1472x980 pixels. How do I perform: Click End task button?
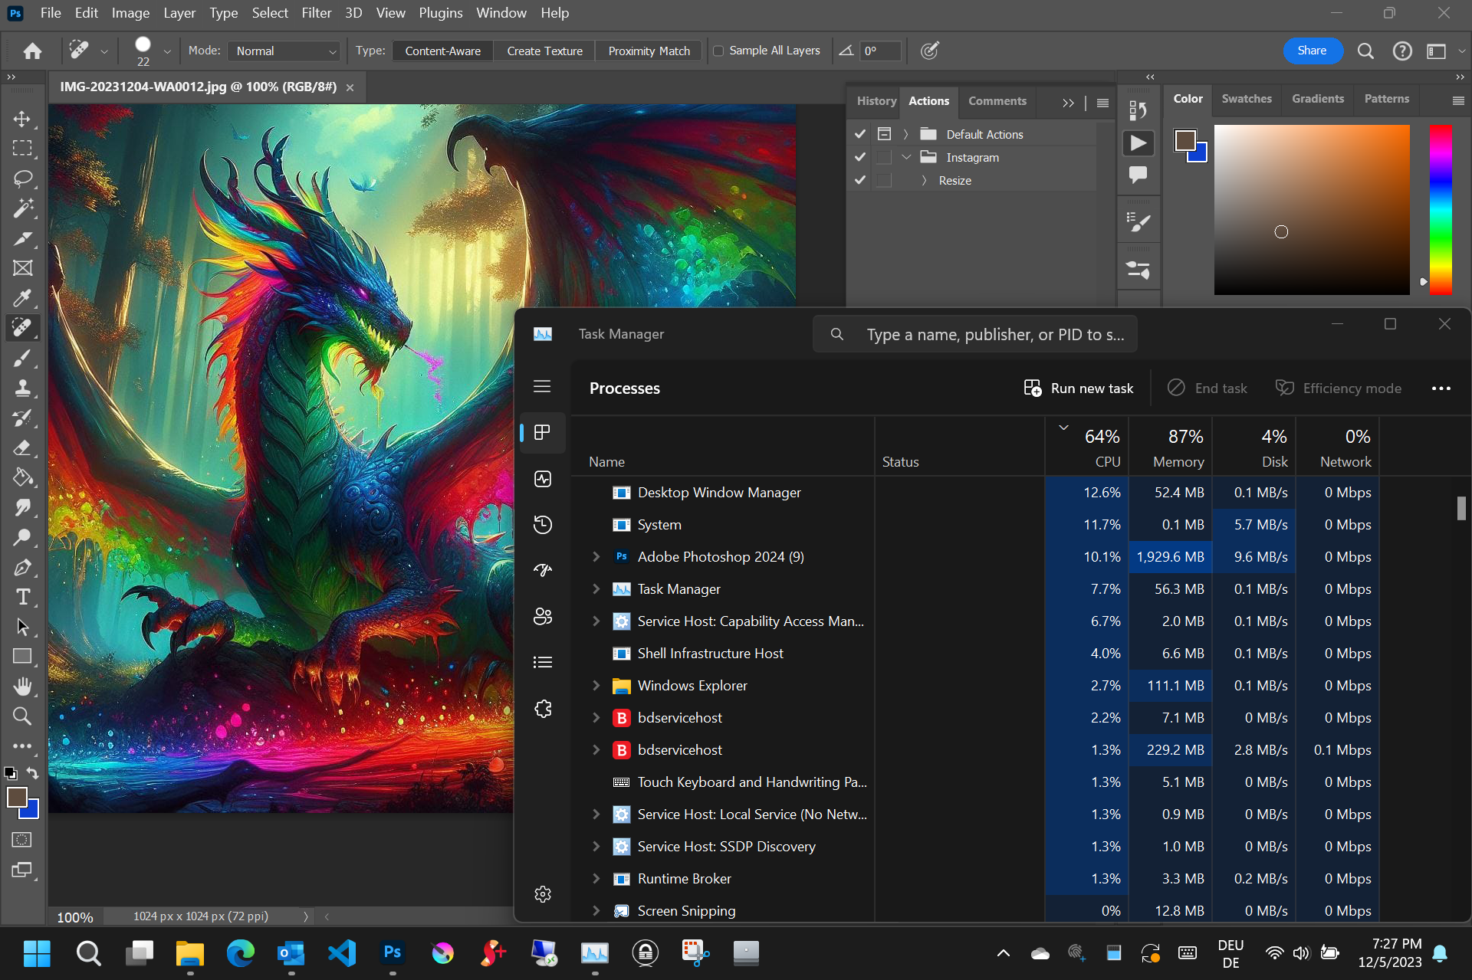pos(1207,388)
